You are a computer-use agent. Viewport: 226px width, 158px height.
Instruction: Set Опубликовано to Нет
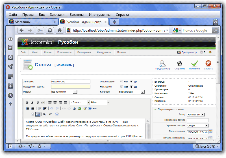tap(121, 82)
